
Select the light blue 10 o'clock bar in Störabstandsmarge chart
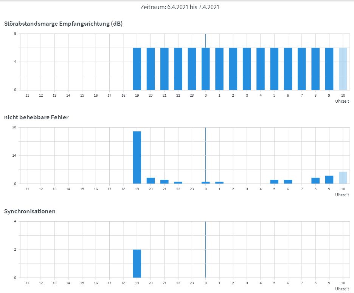coord(343,69)
